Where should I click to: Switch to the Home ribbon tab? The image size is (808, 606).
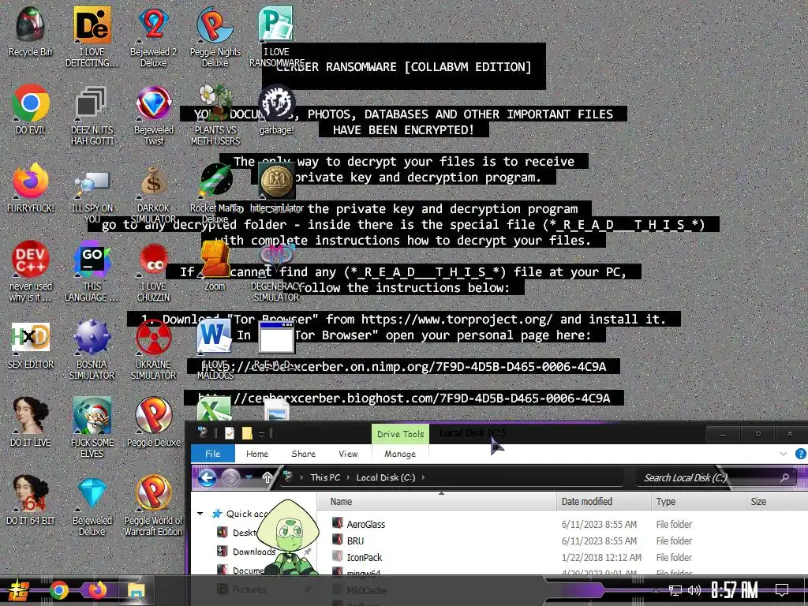point(257,454)
